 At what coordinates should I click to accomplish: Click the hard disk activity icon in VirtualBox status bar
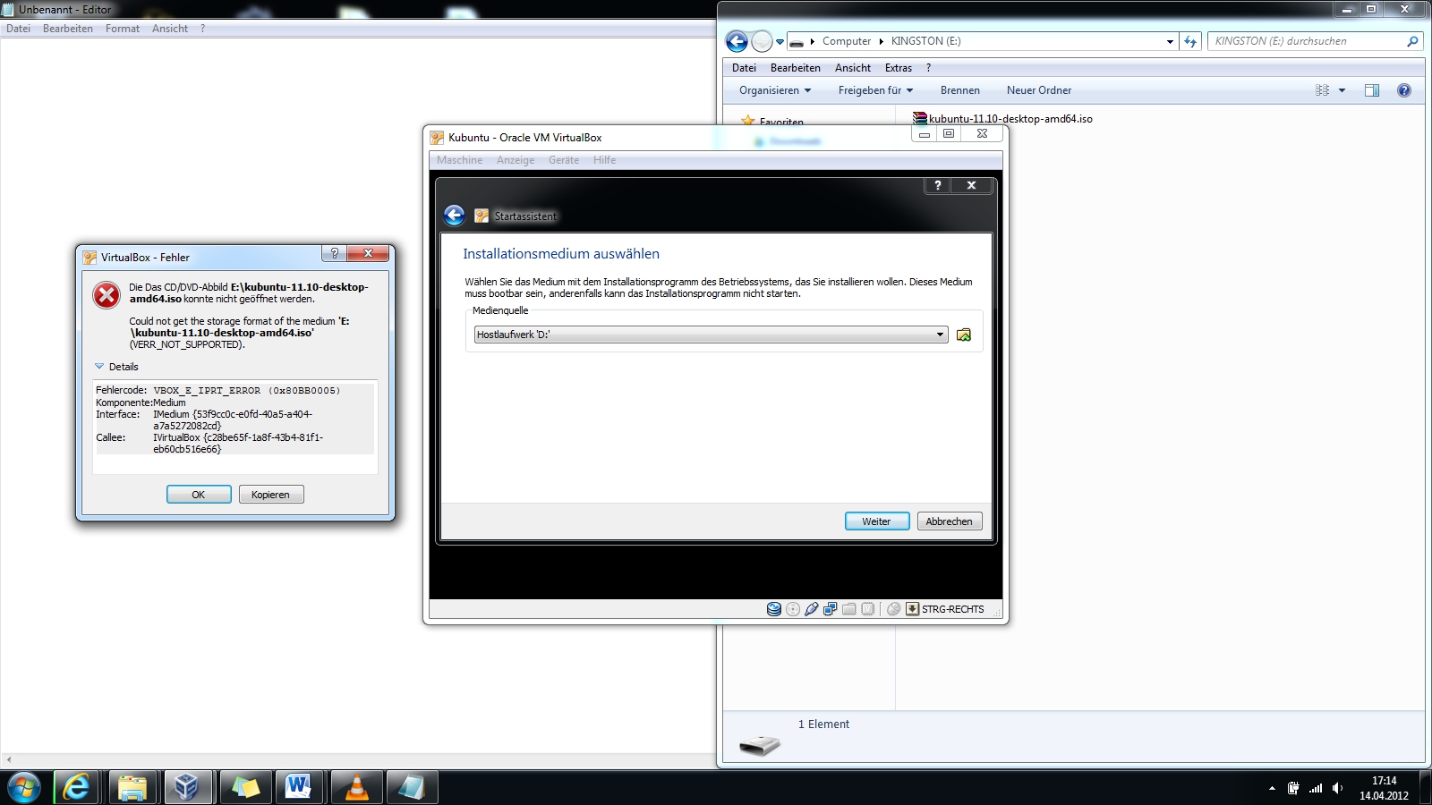pyautogui.click(x=774, y=609)
